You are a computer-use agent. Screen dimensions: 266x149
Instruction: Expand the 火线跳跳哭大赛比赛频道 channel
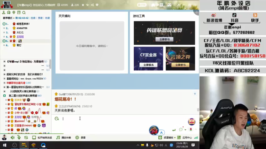(5, 91)
